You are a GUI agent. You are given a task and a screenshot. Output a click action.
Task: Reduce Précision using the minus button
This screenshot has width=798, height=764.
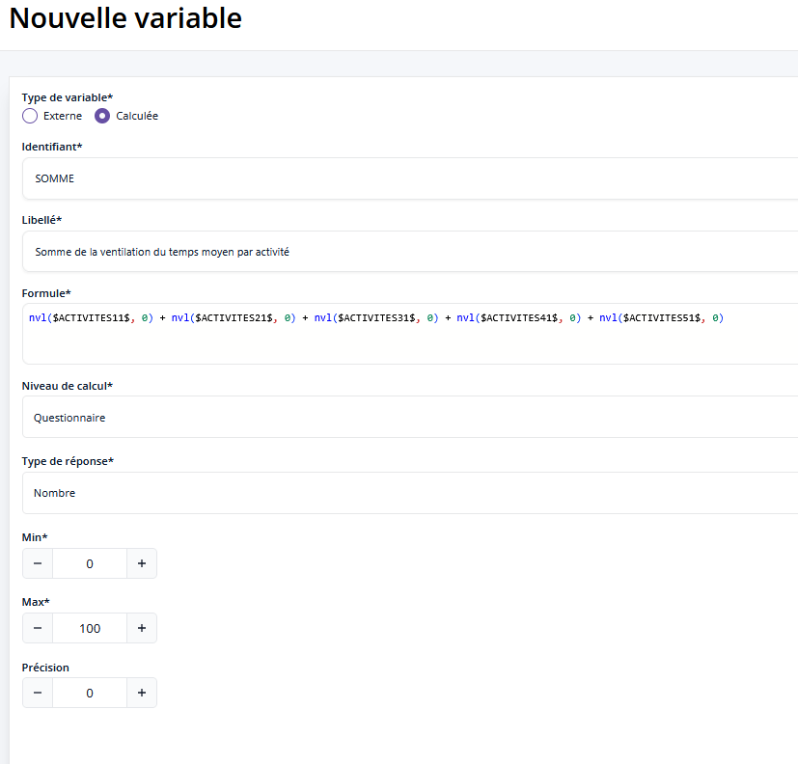pyautogui.click(x=38, y=693)
